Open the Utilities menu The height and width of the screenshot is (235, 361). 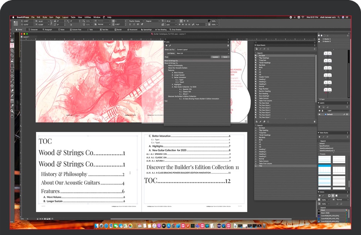[88, 17]
